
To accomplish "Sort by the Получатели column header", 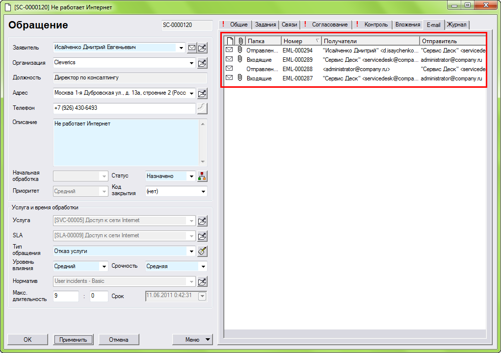I will (x=370, y=41).
